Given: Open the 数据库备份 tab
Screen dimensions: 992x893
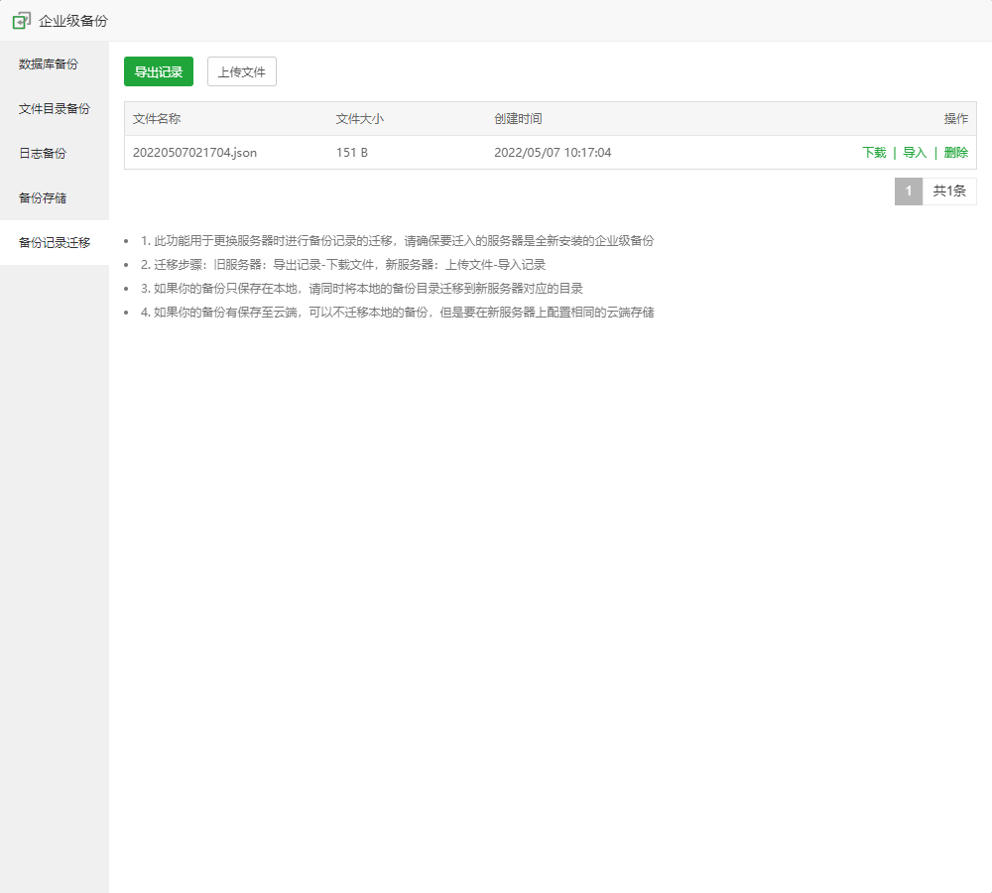Looking at the screenshot, I should pos(49,64).
